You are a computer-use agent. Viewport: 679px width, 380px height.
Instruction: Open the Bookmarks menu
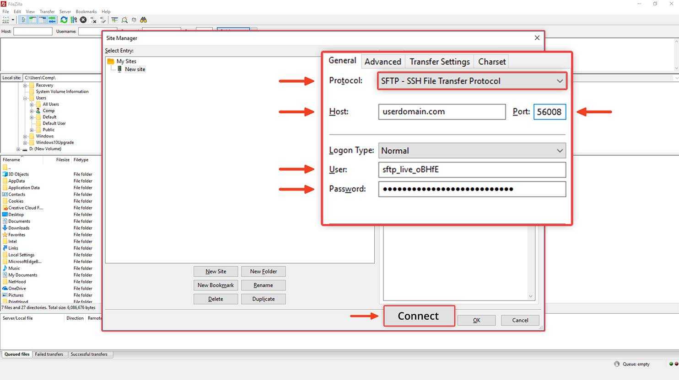[86, 11]
